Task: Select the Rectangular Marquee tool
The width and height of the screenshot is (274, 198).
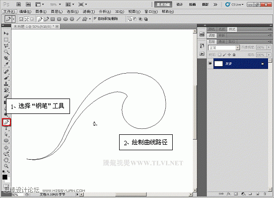Action: tap(6, 40)
